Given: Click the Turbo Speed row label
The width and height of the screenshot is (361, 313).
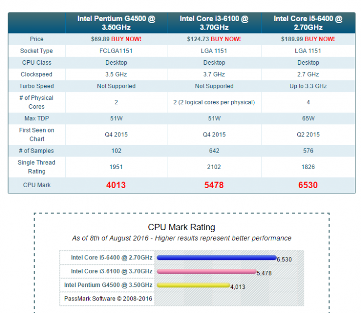Looking at the screenshot, I should pyautogui.click(x=37, y=86).
